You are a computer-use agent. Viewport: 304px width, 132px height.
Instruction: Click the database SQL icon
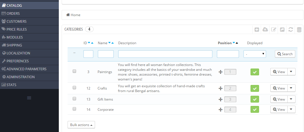[299, 29]
